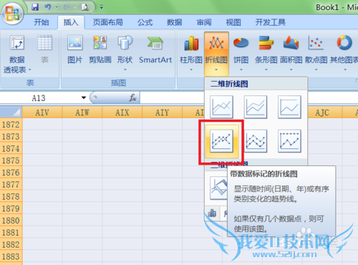Image resolution: width=358 pixels, height=265 pixels.
Task: Open the 条形图 bar chart menu
Action: pos(266,52)
